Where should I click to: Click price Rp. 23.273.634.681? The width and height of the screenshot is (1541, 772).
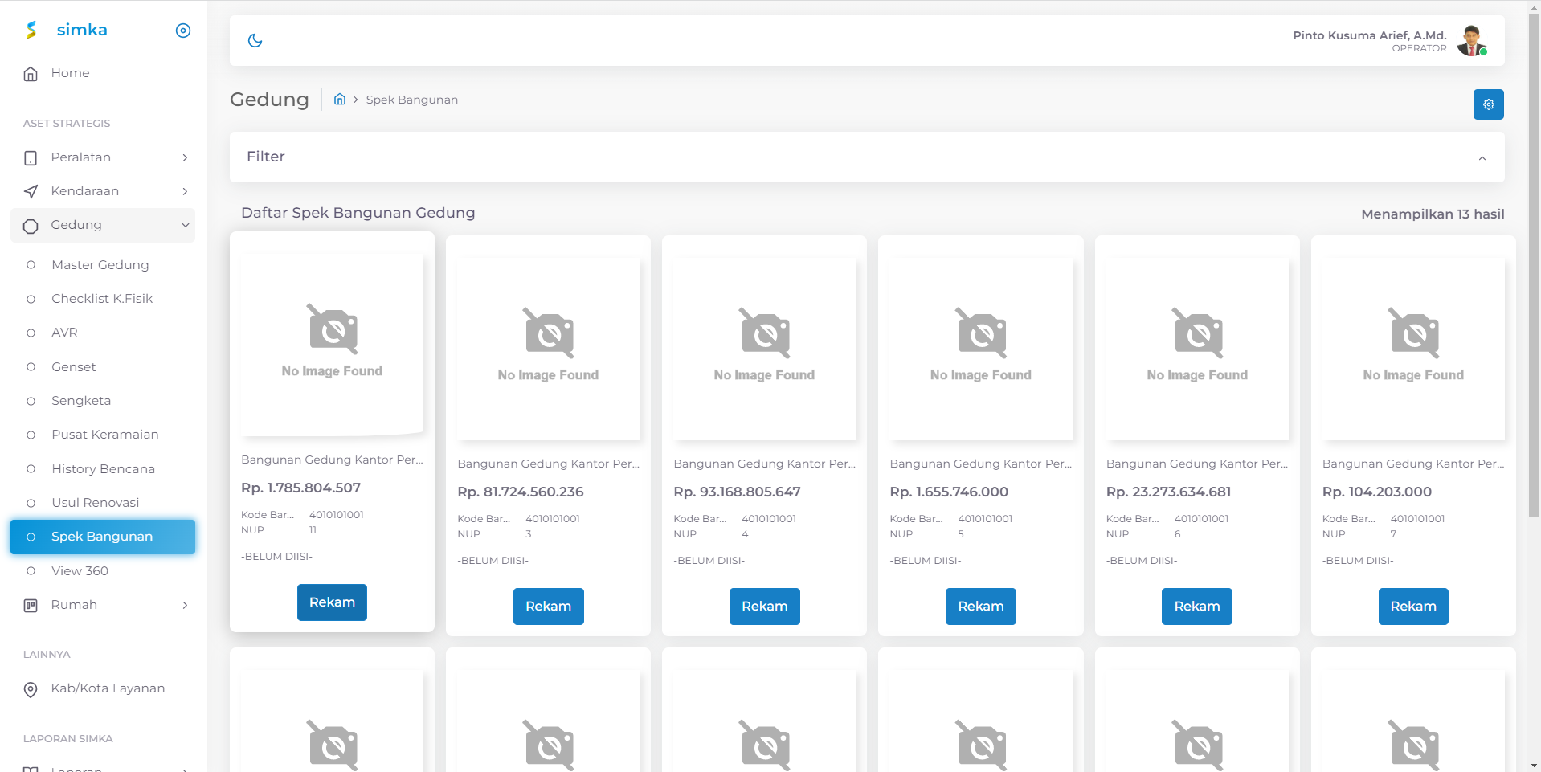click(x=1168, y=492)
